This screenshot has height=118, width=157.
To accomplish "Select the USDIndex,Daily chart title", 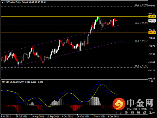I will 13,2.
